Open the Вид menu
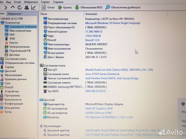This screenshot has height=139, width=186. (x=9, y=2)
